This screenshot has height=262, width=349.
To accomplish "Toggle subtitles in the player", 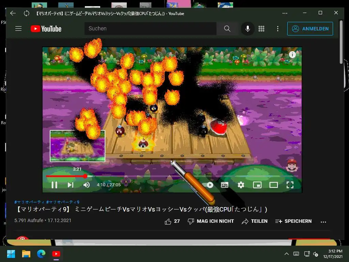I will pyautogui.click(x=225, y=185).
